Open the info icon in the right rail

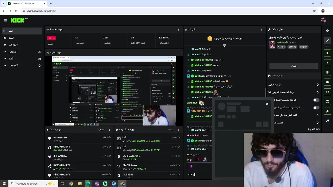(327, 31)
